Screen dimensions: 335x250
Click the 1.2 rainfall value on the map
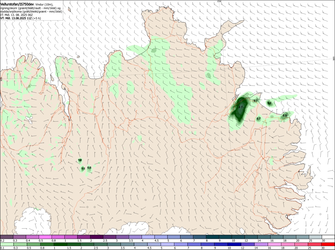click(x=80, y=160)
